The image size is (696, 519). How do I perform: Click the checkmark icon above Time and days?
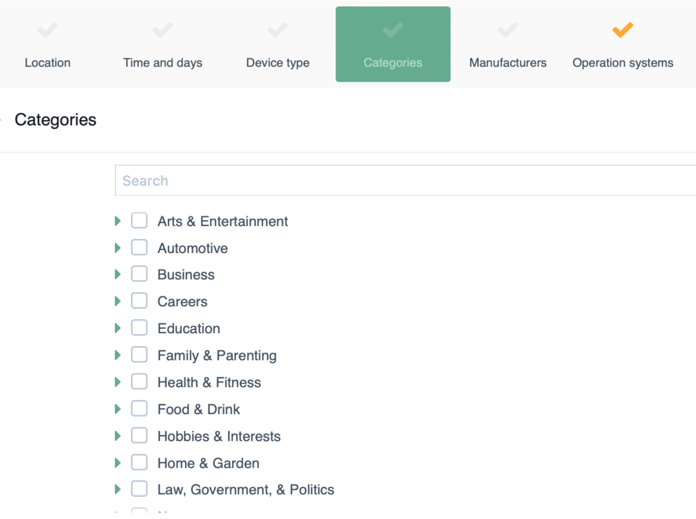(x=162, y=30)
